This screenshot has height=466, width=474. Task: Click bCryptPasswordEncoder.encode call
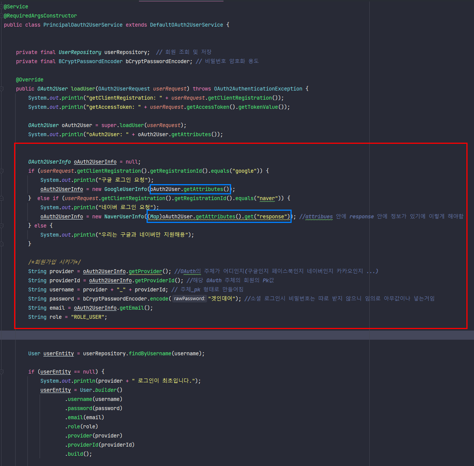point(126,299)
